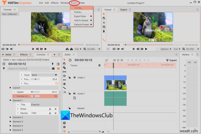Collapse the Element 1 section
The width and height of the screenshot is (201, 134).
coord(10,100)
